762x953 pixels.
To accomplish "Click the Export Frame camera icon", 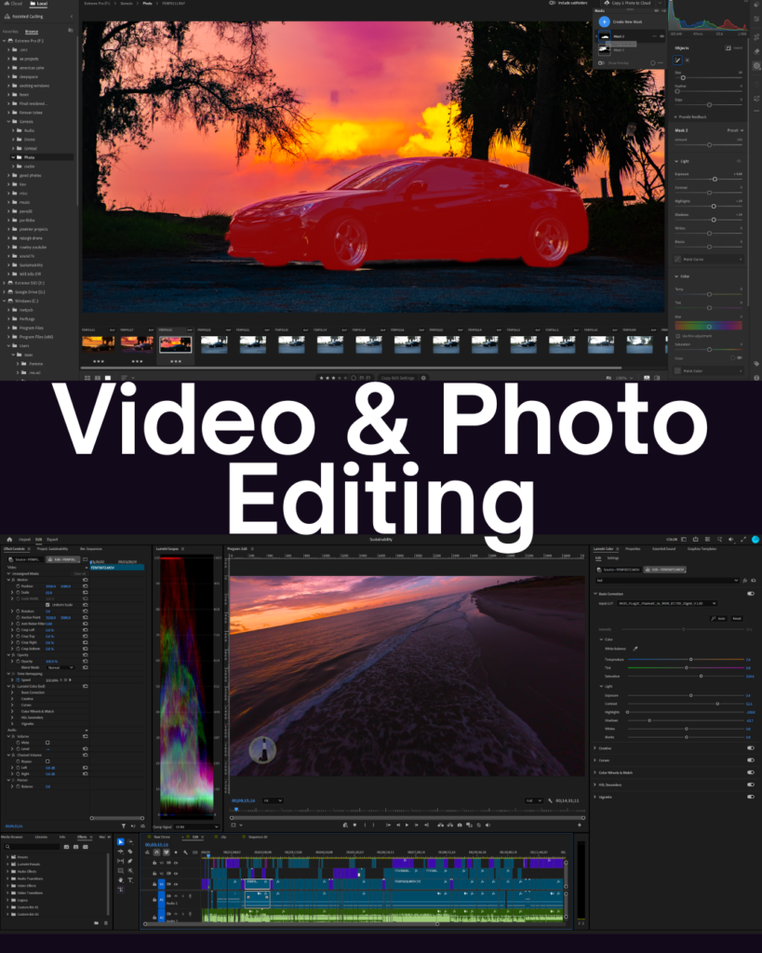I will click(460, 825).
